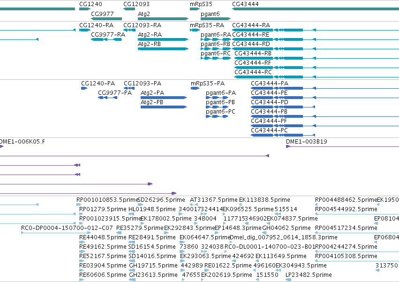Click the SD26296.5prime EST label
Screen dimensions: 399x282
161,200
